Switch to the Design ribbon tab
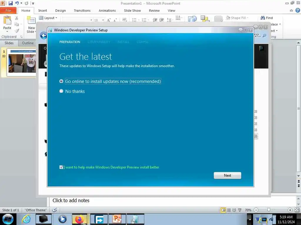 (61, 11)
